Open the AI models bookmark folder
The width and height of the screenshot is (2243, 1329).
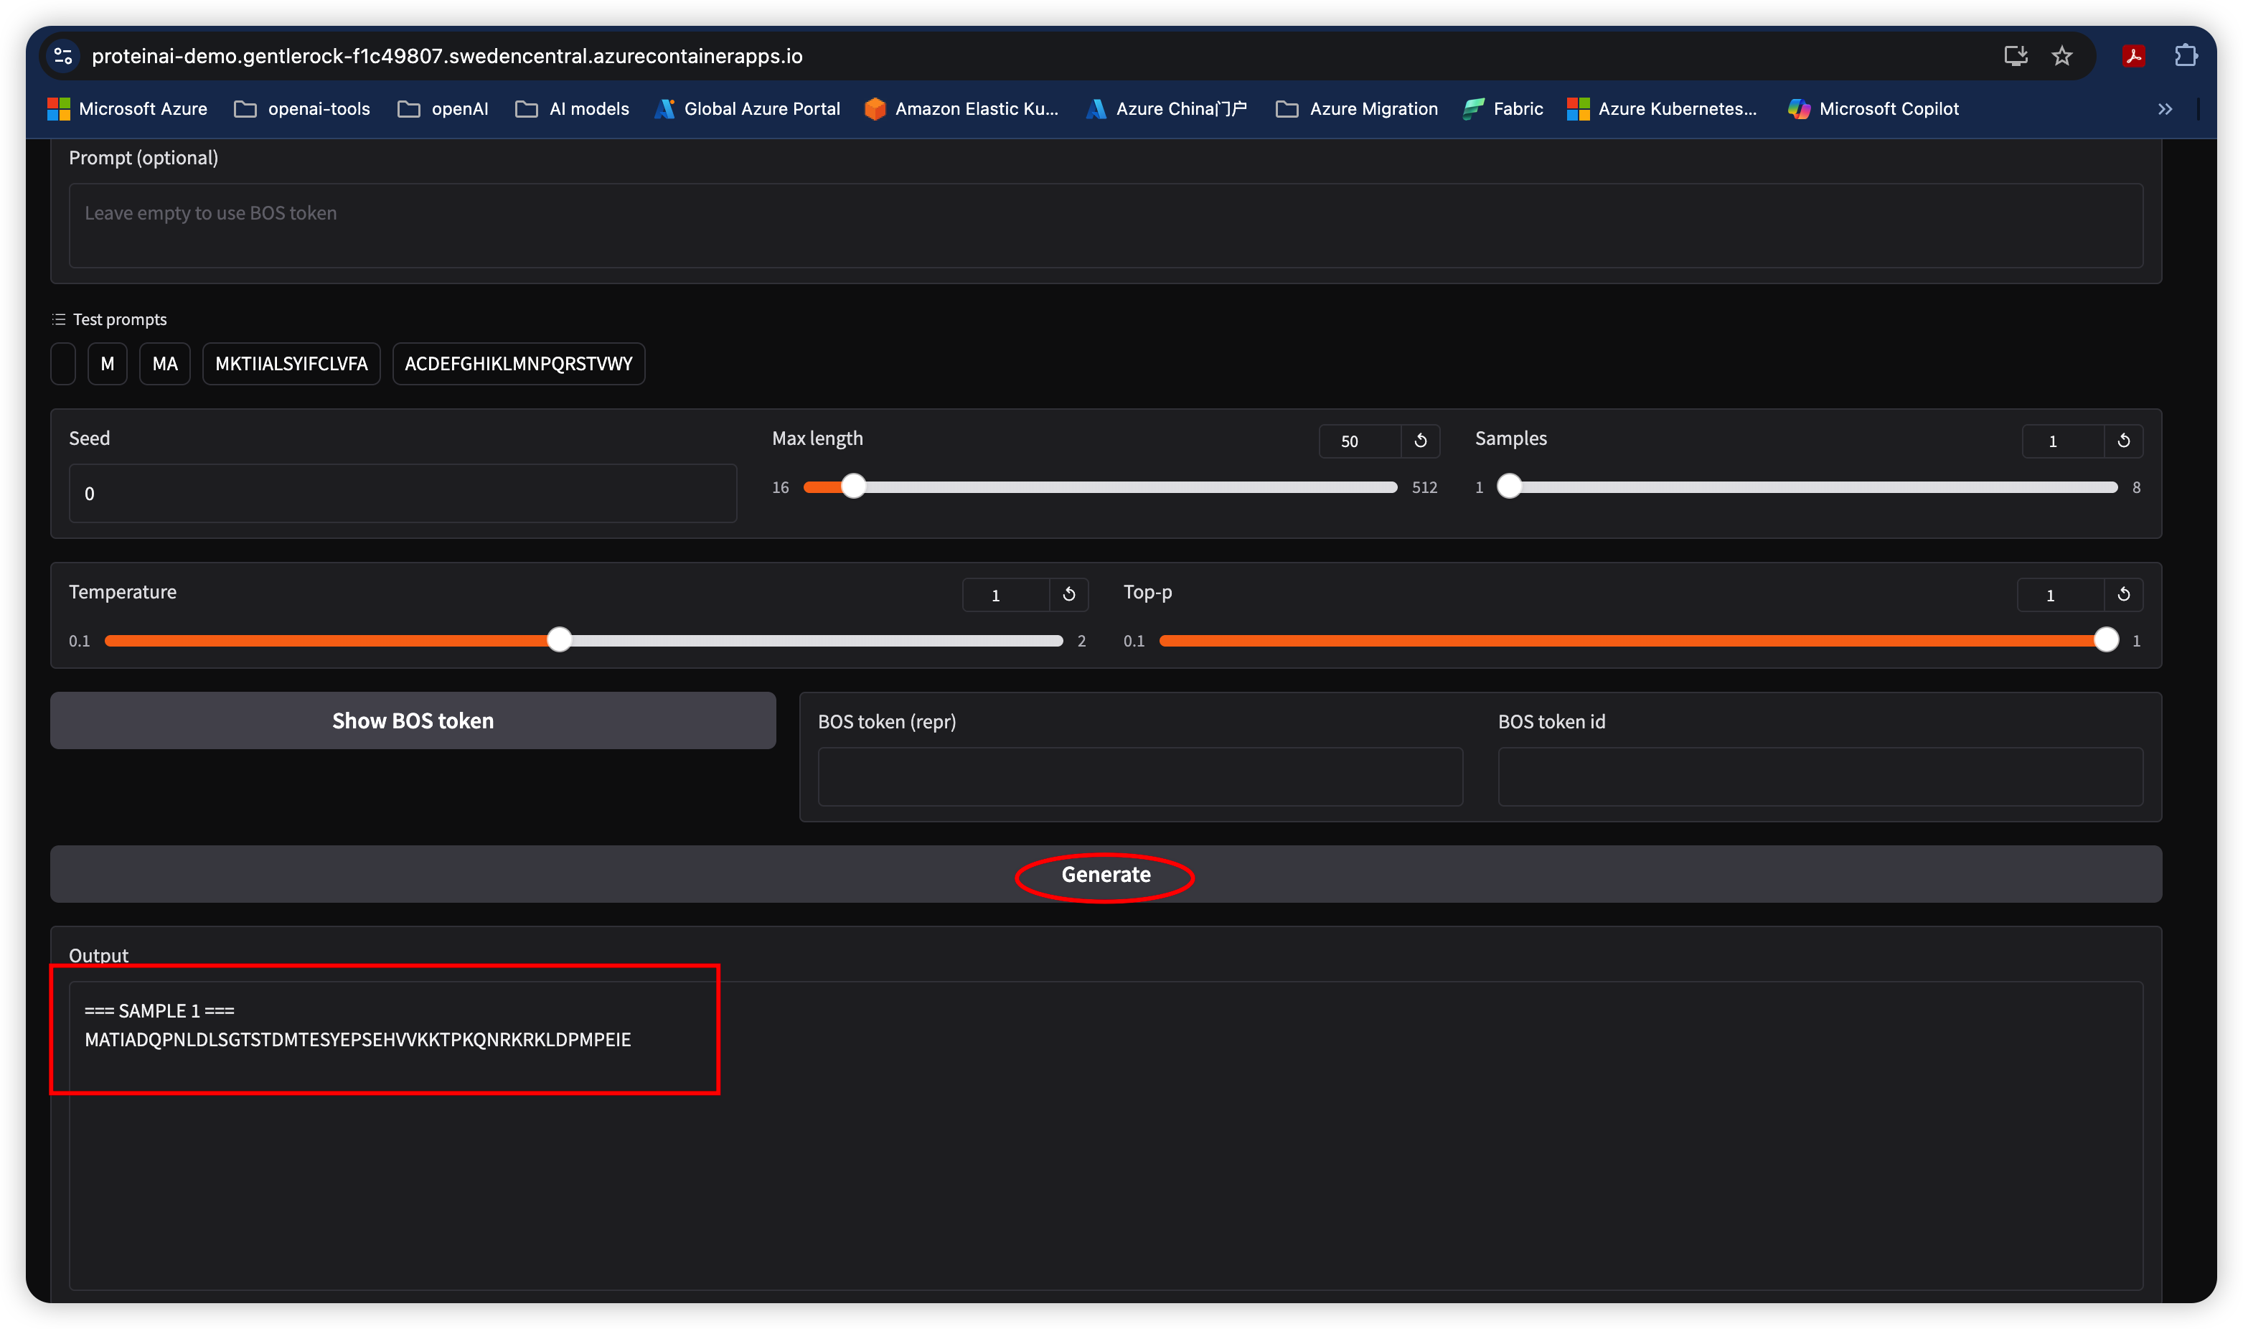(572, 109)
